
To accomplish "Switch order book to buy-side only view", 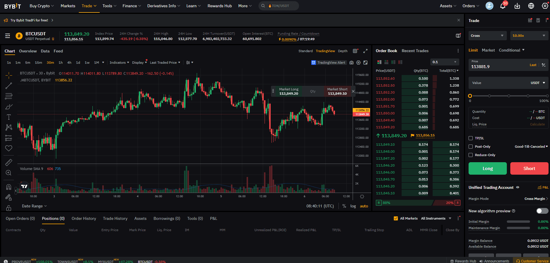I will pos(393,62).
